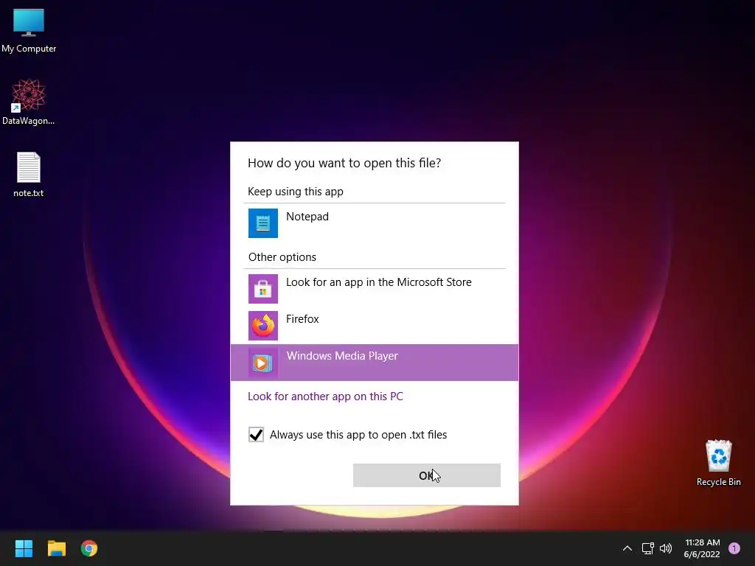Select the note.txt file on desktop
The height and width of the screenshot is (566, 755).
click(29, 174)
